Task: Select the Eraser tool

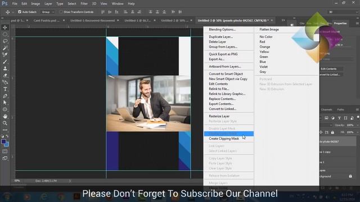Action: pyautogui.click(x=5, y=75)
